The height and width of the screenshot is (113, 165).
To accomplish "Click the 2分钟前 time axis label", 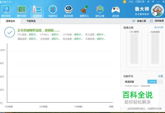I will pyautogui.click(x=43, y=107).
